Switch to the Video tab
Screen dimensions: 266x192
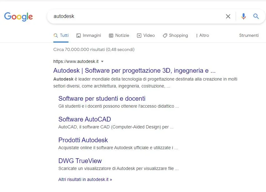pyautogui.click(x=146, y=36)
